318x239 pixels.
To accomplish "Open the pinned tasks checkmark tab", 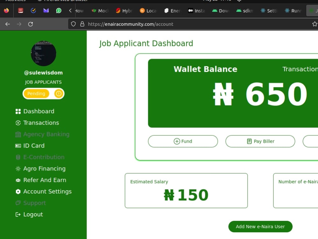I will [x=33, y=11].
